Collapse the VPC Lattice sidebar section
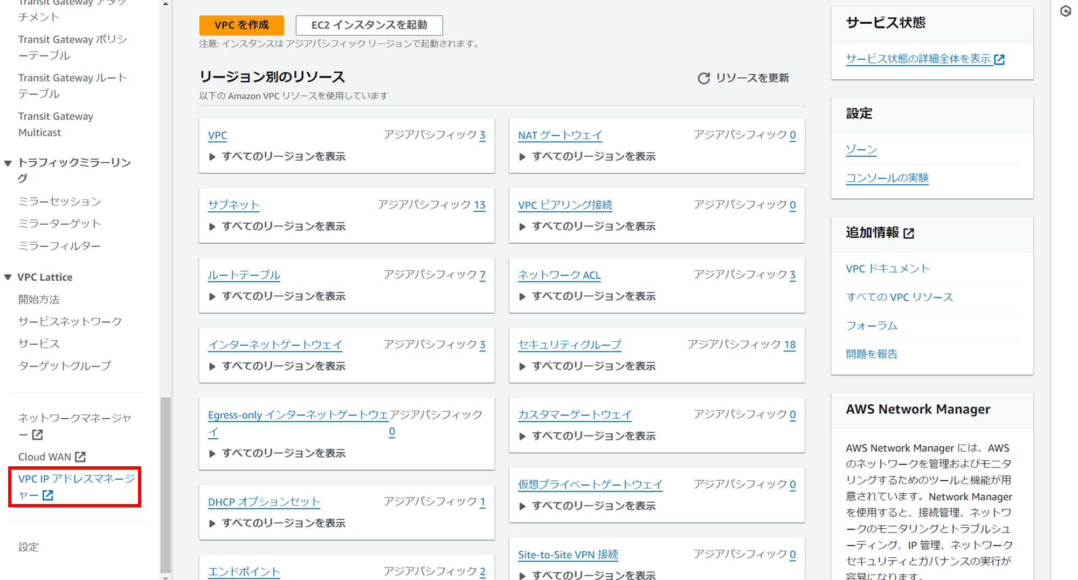Viewport: 1078px width, 580px height. pos(8,277)
